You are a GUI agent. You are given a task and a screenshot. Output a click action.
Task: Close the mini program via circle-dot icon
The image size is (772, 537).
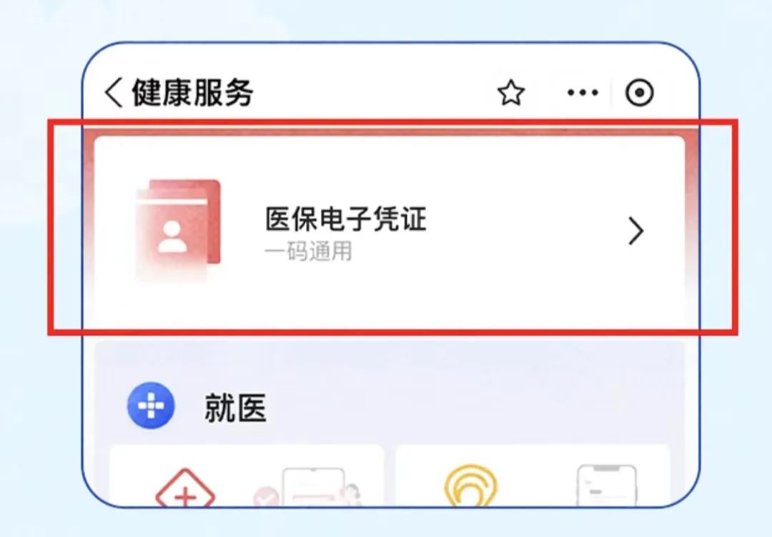pyautogui.click(x=640, y=92)
